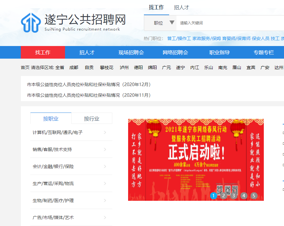Go to 职业指导 menu item
Image resolution: width=284 pixels, height=226 pixels.
click(219, 53)
